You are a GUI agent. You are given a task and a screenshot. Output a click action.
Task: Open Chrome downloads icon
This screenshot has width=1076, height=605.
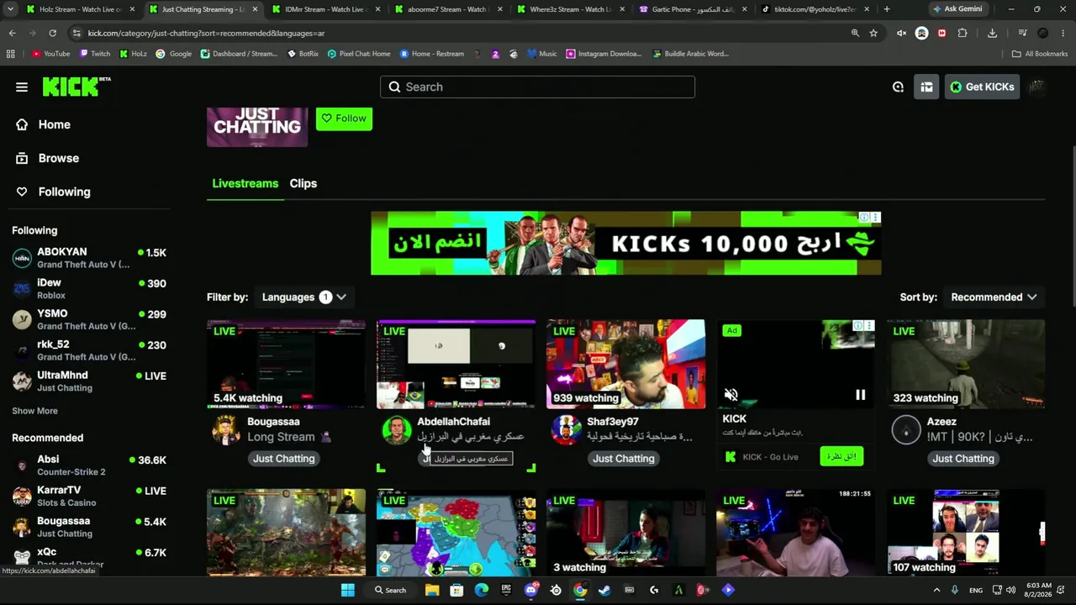click(992, 33)
